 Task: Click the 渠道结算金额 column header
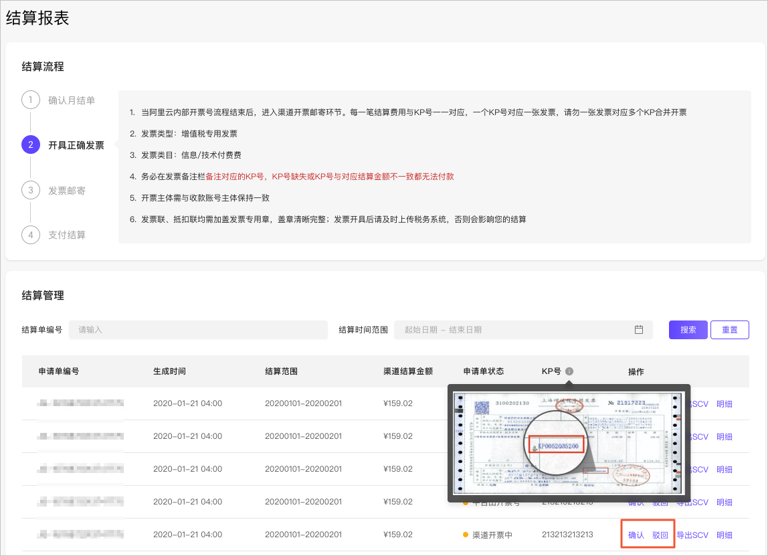(x=408, y=371)
